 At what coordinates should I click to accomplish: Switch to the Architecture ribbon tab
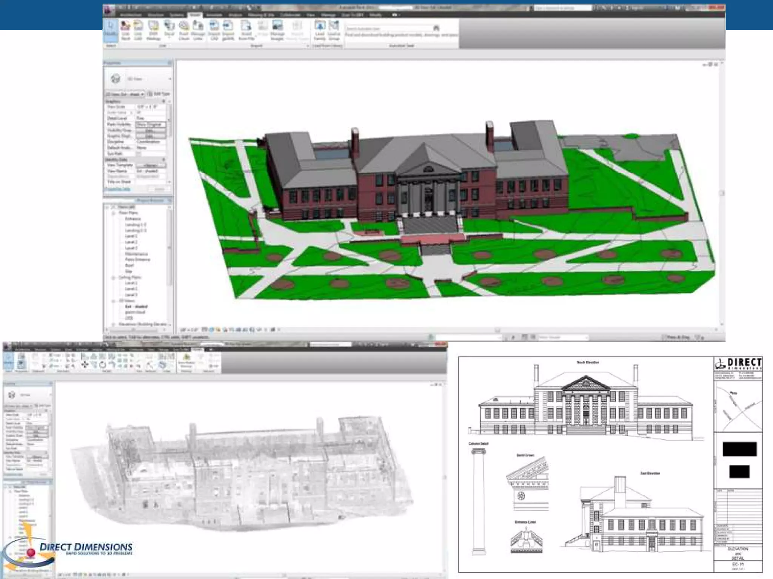(x=131, y=15)
